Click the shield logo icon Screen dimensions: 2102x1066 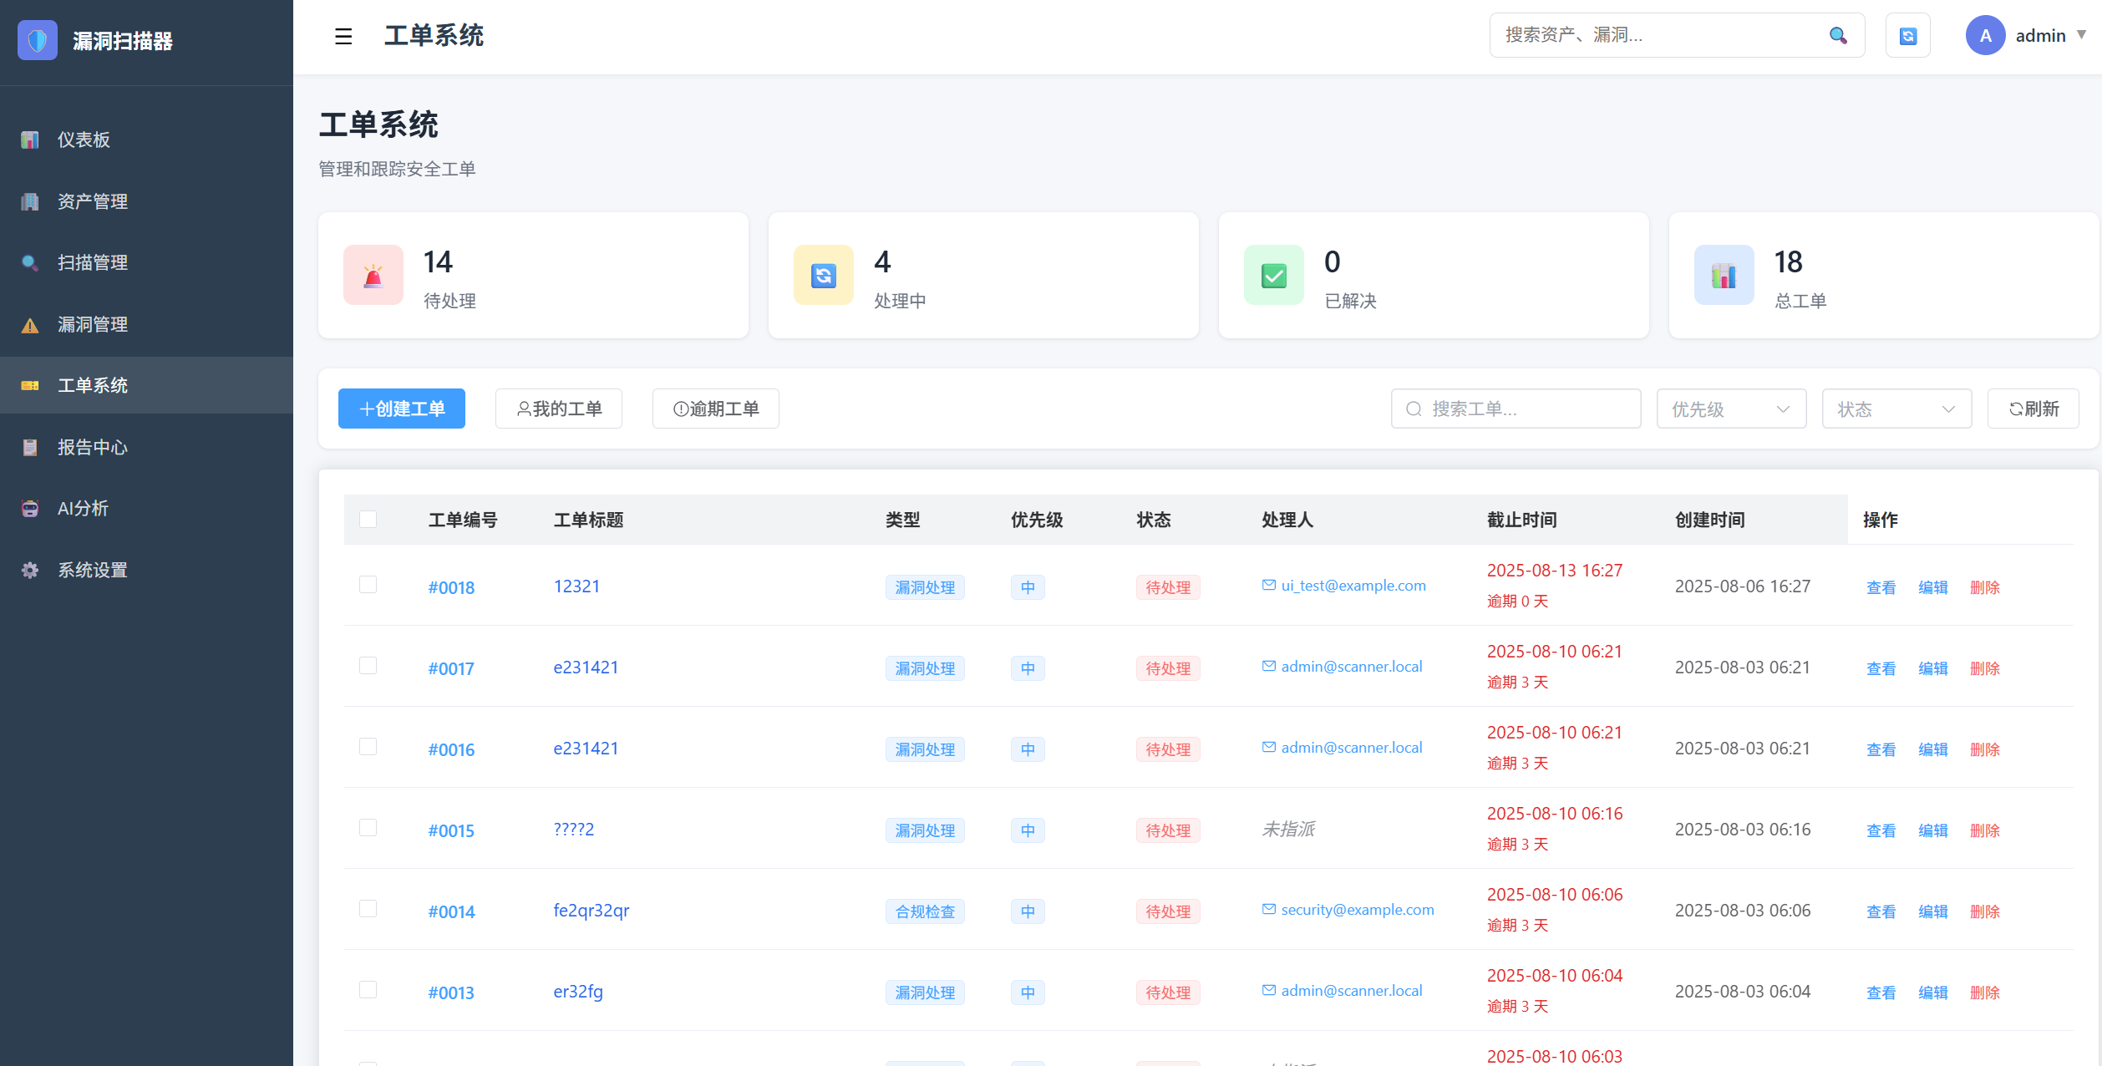(38, 40)
